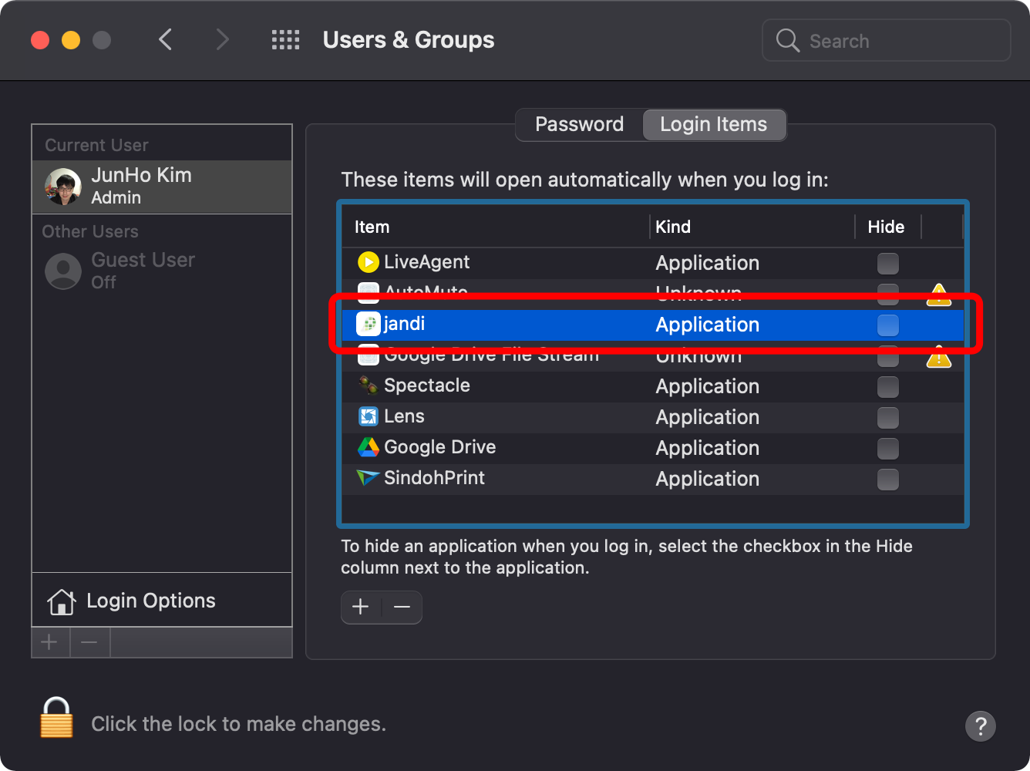Click Application kind in SindohPrint row
The image size is (1030, 771).
(707, 479)
